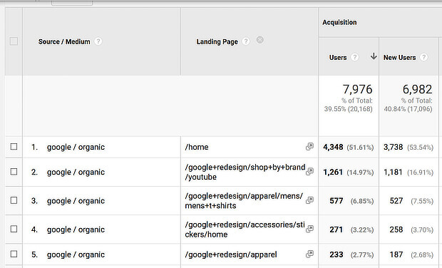Click the Acquisition group header
Screen dimensions: 442x268
(x=339, y=22)
